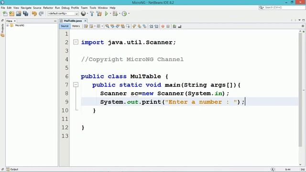This screenshot has width=306, height=172.
Task: Click the Save All toolbar icon
Action: (25, 14)
